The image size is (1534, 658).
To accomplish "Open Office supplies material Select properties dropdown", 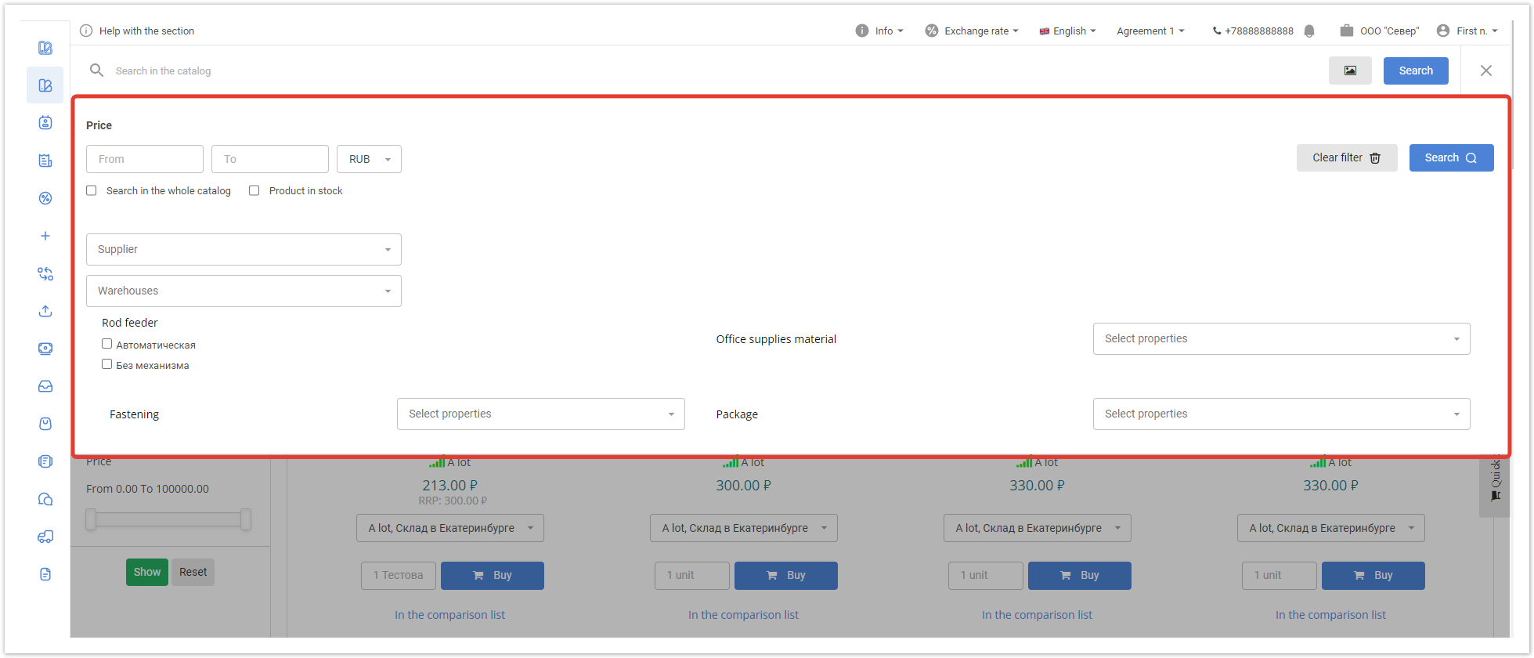I will click(x=1281, y=338).
